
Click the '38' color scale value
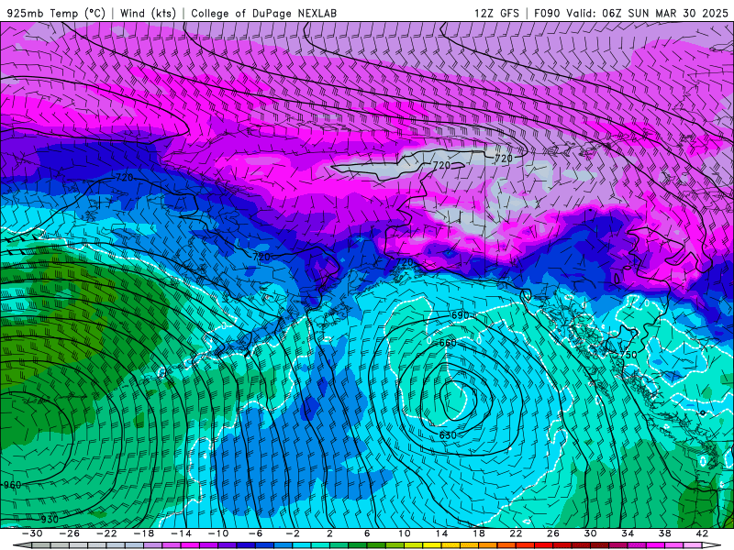point(664,533)
